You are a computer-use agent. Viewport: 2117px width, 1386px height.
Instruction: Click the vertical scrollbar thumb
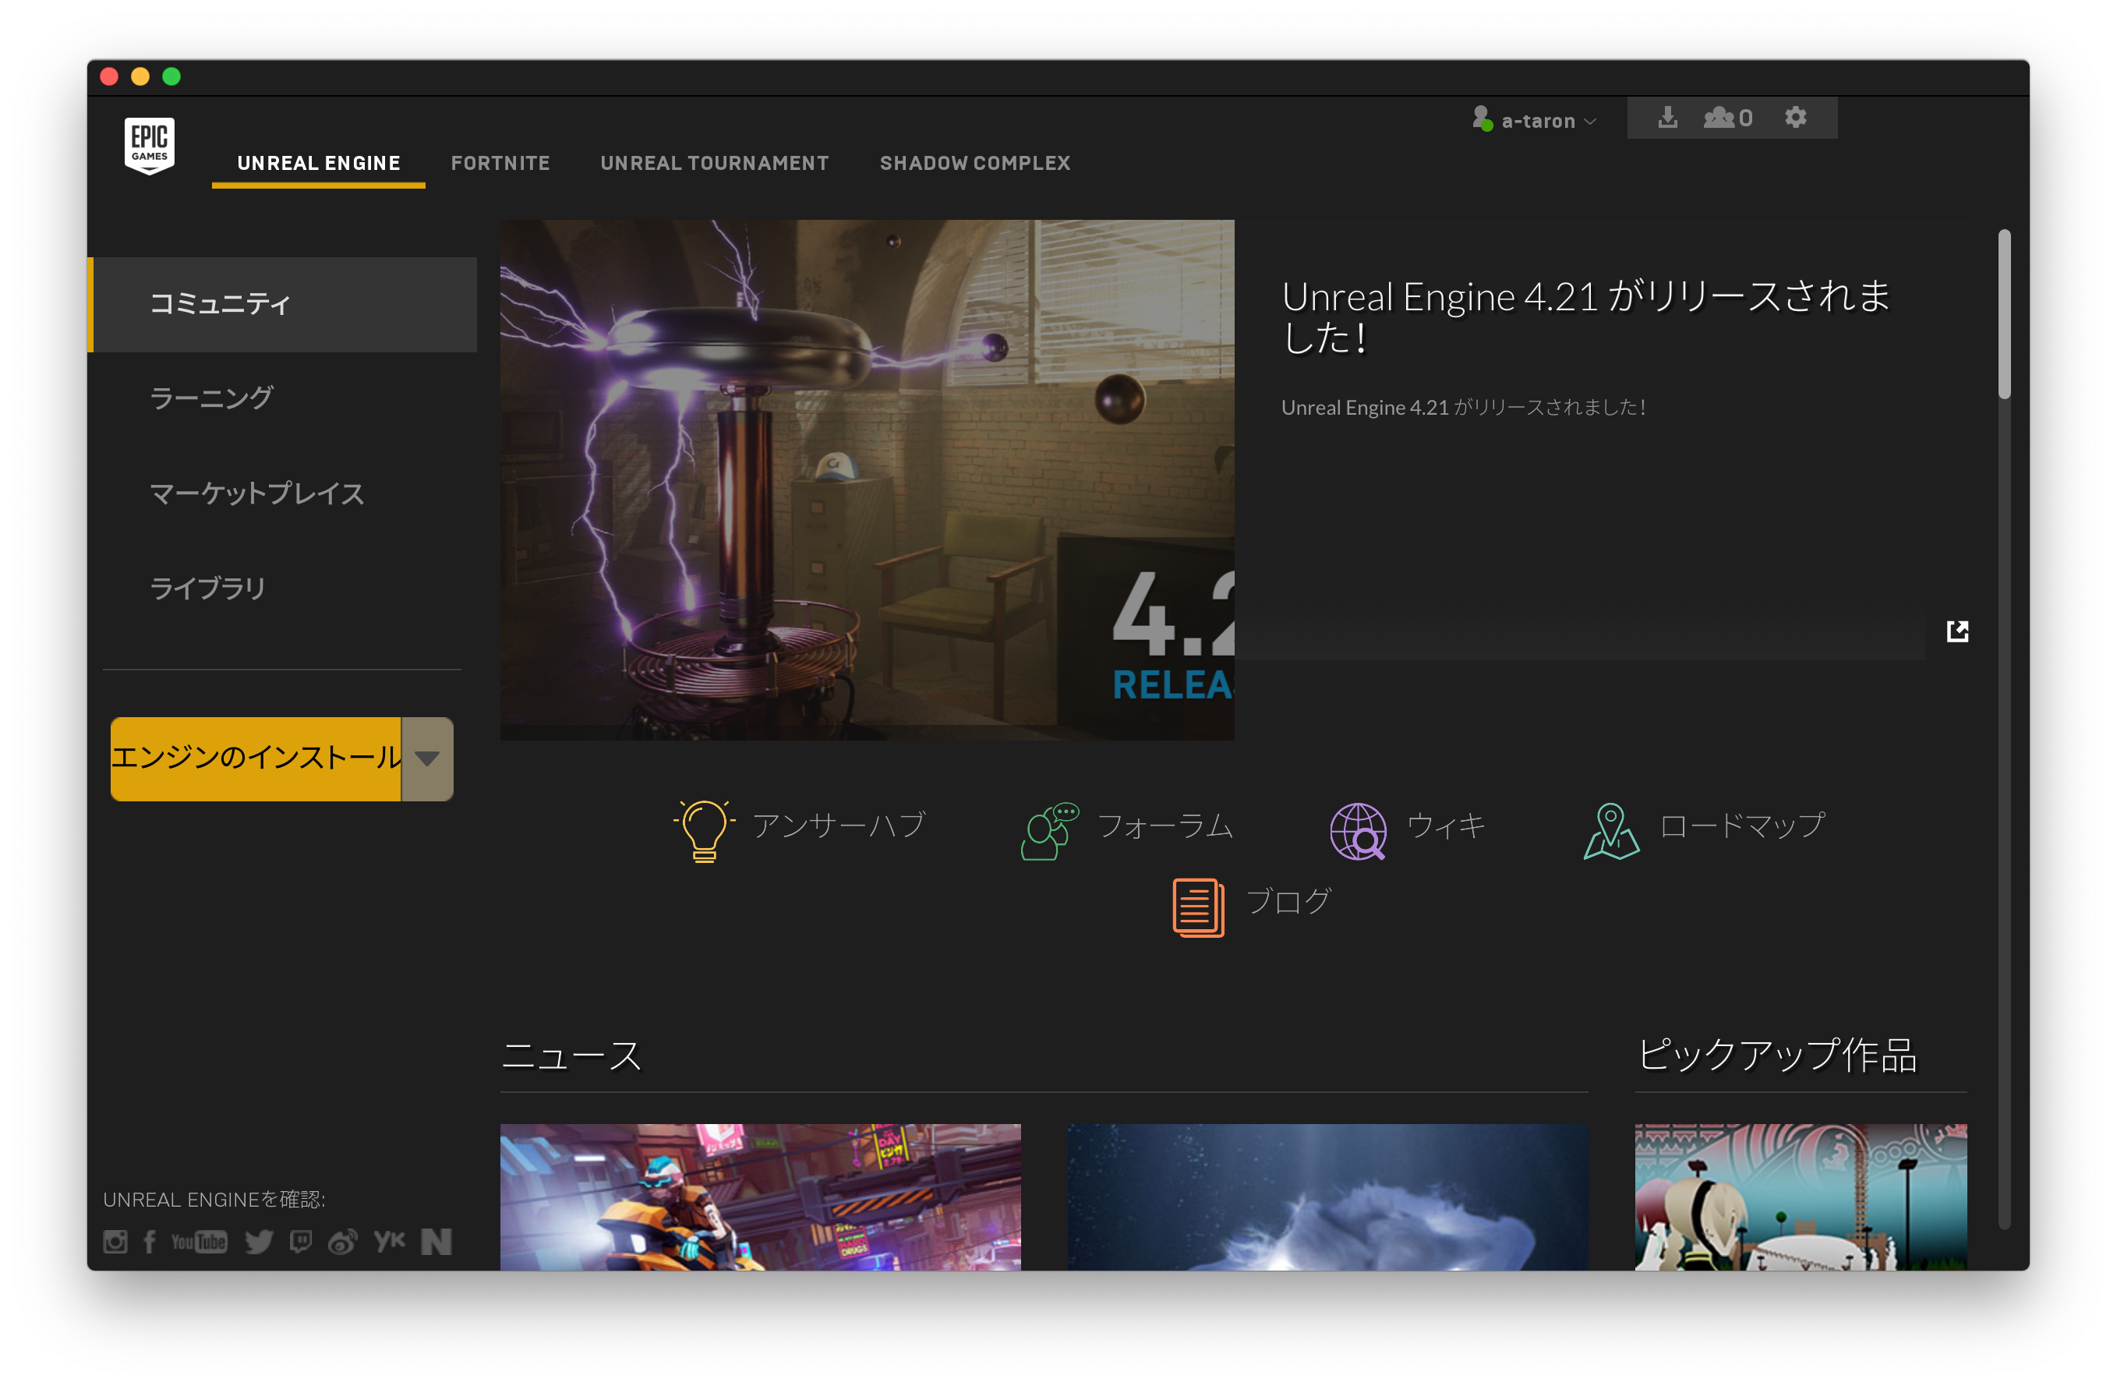click(2004, 314)
